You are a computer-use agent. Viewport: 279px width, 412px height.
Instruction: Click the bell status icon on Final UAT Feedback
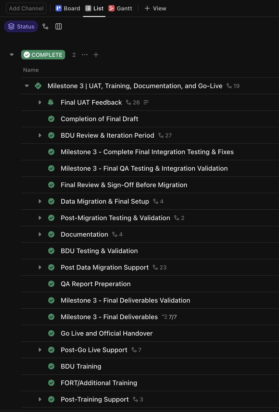(x=51, y=102)
